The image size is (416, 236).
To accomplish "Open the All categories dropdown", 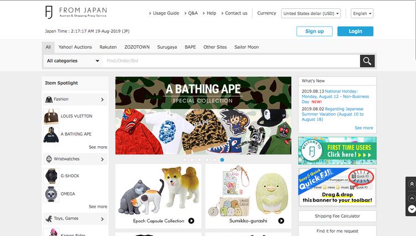I will click(73, 61).
